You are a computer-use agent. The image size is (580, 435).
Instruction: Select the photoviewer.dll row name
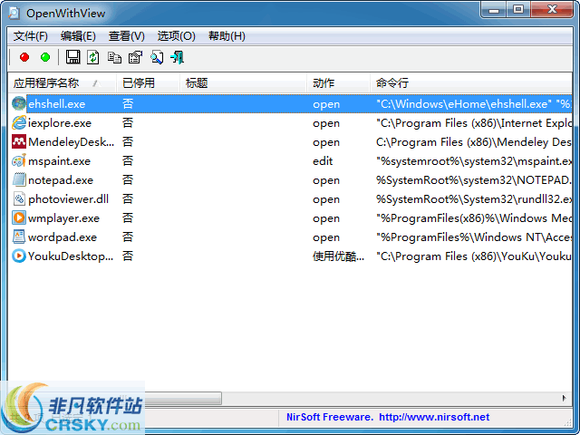tap(69, 199)
